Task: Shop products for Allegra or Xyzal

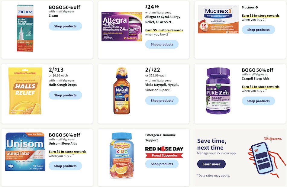Action: pos(162,44)
